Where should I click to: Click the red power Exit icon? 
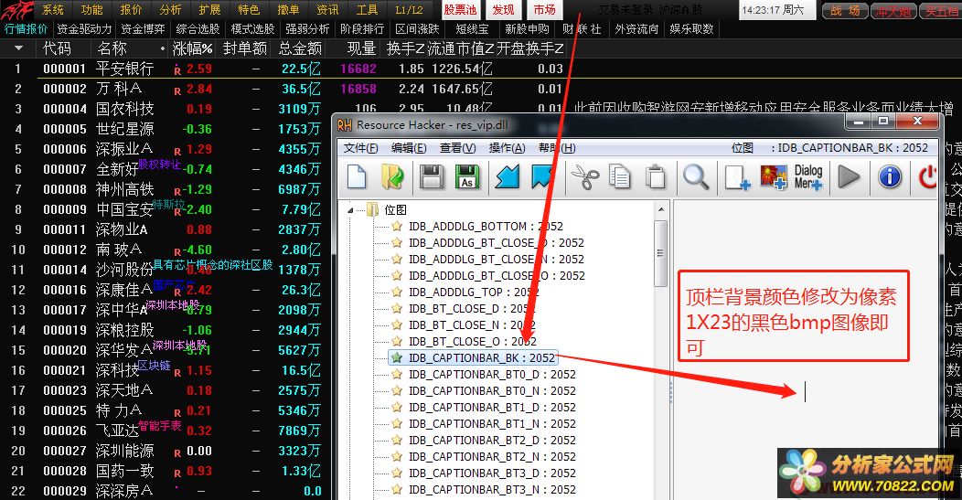coord(927,177)
